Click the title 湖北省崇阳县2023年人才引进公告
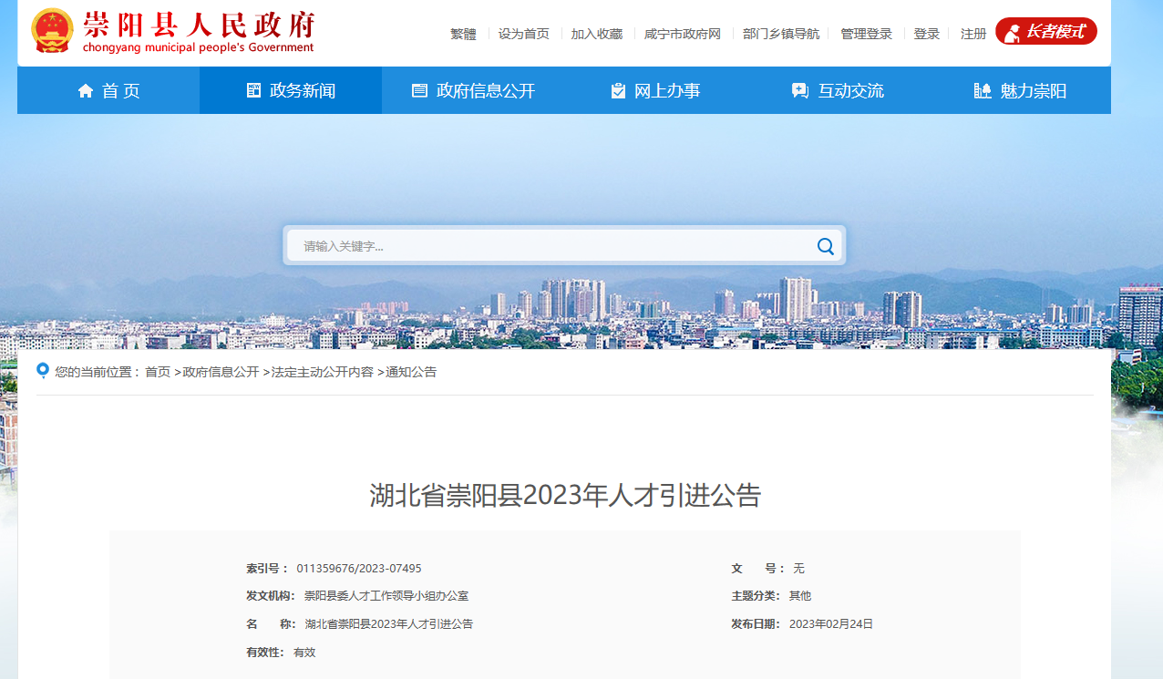The height and width of the screenshot is (679, 1163). click(565, 496)
